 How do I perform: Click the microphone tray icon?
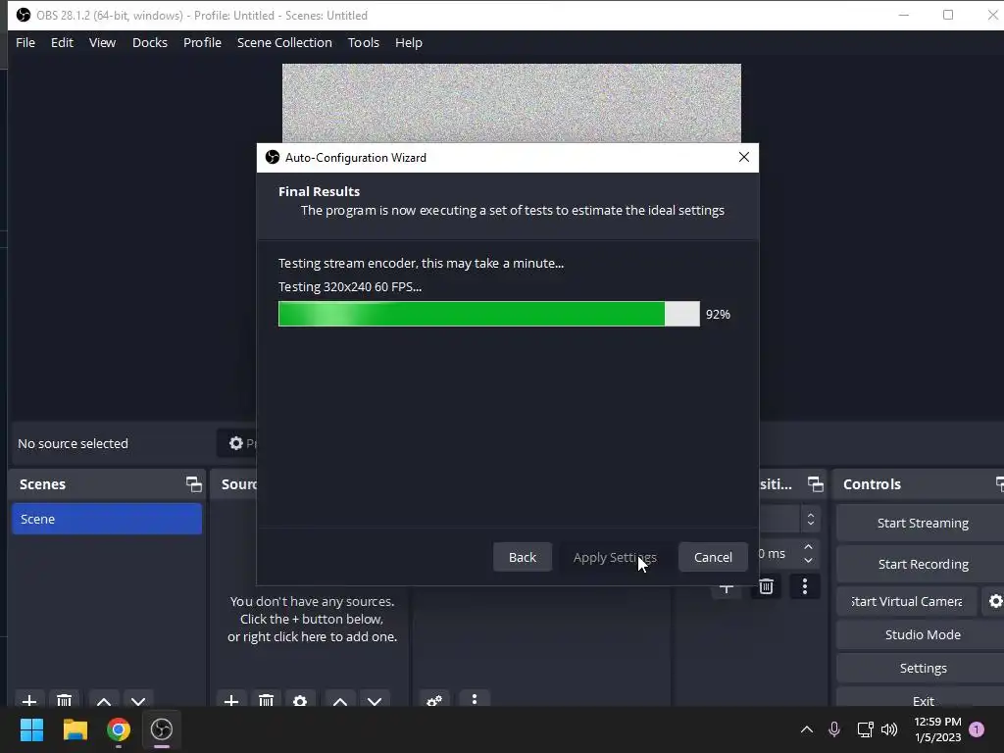(x=834, y=729)
